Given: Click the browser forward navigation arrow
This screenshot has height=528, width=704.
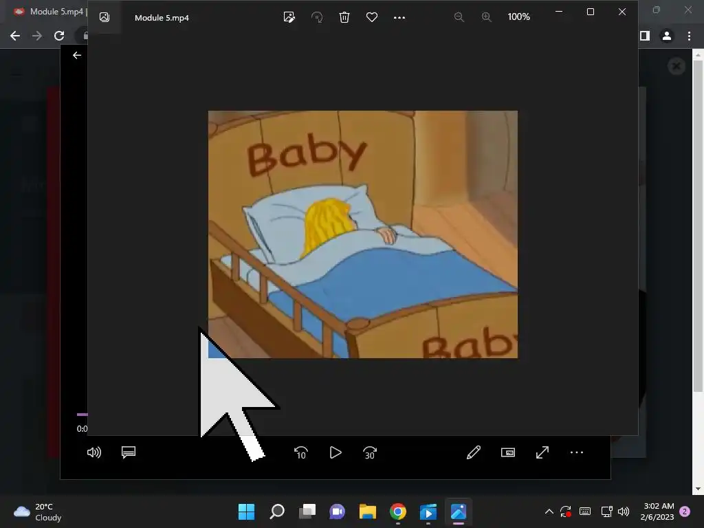Looking at the screenshot, I should click(x=37, y=36).
